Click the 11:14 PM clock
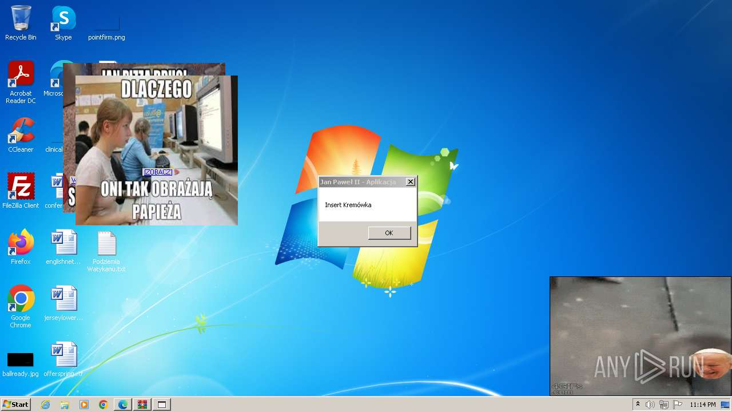The height and width of the screenshot is (412, 732). tap(702, 405)
